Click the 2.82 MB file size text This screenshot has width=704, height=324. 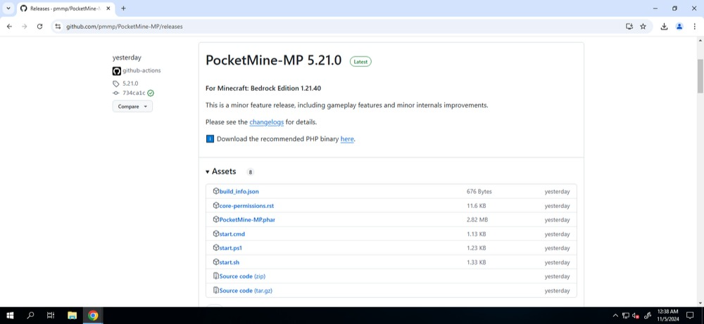(477, 219)
